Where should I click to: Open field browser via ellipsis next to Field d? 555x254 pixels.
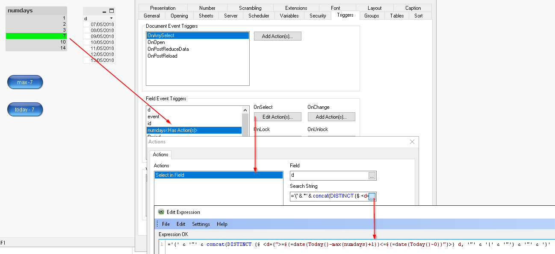(x=372, y=175)
